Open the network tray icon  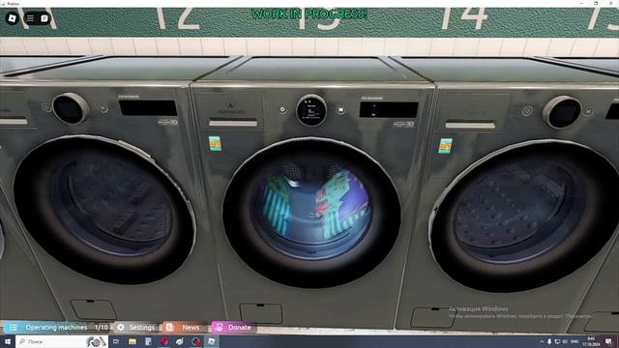coord(557,341)
